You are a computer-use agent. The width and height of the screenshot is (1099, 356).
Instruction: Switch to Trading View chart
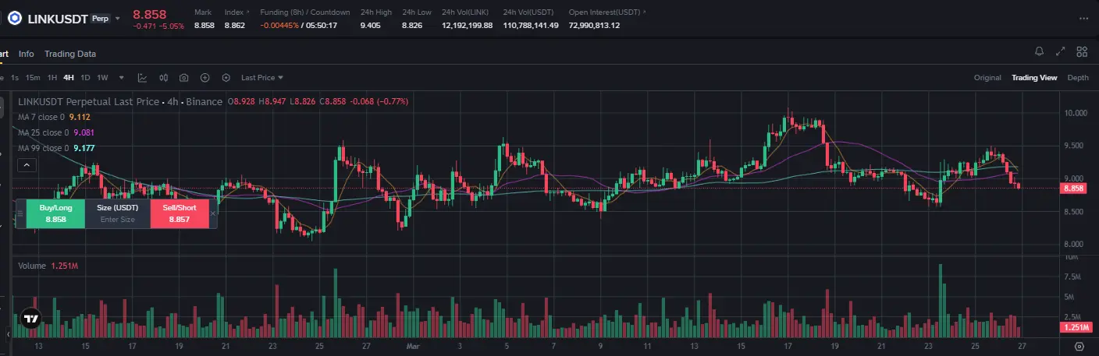click(1034, 78)
